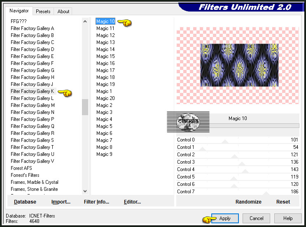Open the Editor... button
The height and width of the screenshot is (227, 306).
(x=132, y=202)
